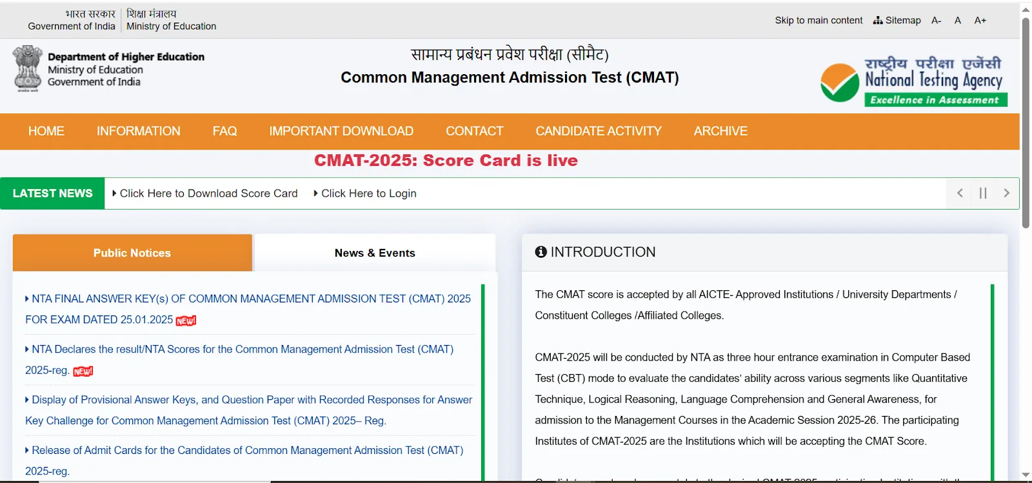The height and width of the screenshot is (483, 1032).
Task: Open the INFORMATION menu
Action: pyautogui.click(x=139, y=131)
